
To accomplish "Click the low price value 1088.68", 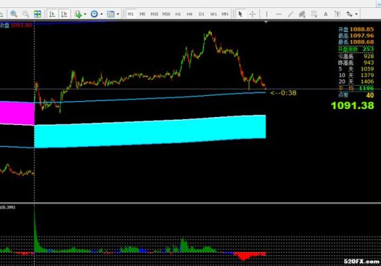I will pyautogui.click(x=362, y=42).
